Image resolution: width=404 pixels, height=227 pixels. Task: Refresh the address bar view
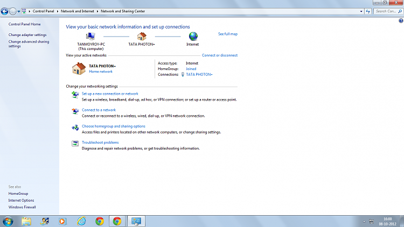[368, 11]
